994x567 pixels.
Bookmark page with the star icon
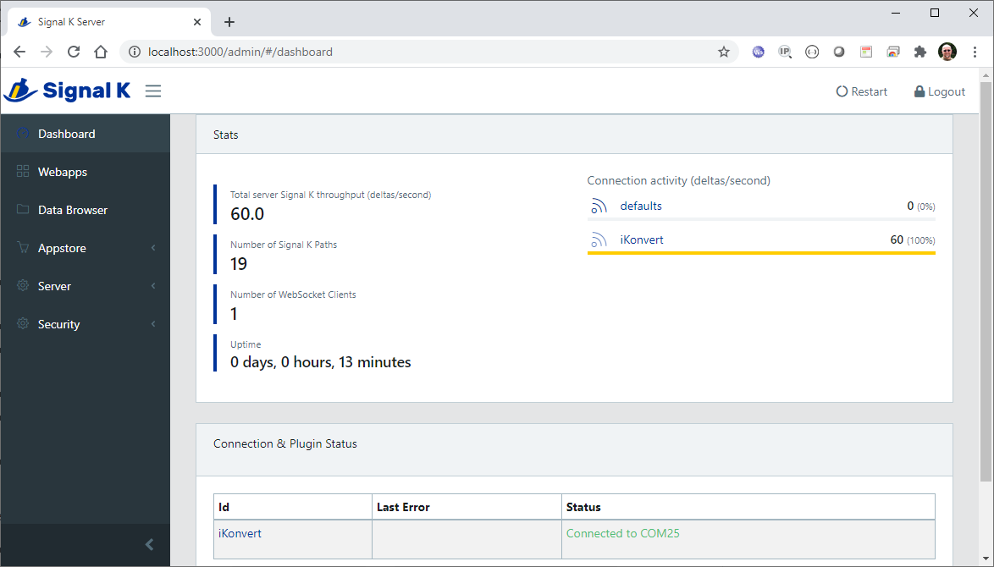(x=724, y=52)
